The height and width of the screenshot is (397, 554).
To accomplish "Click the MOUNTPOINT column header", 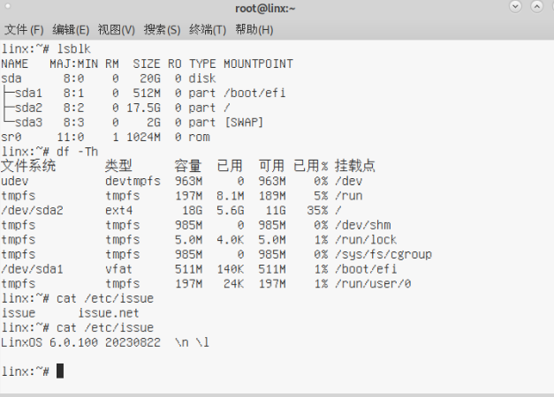I will click(258, 64).
